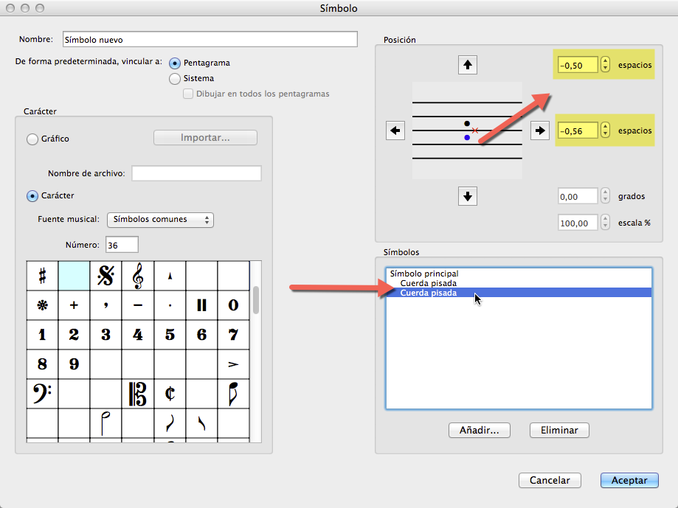Choose the numeral 3 symbol

[106, 335]
